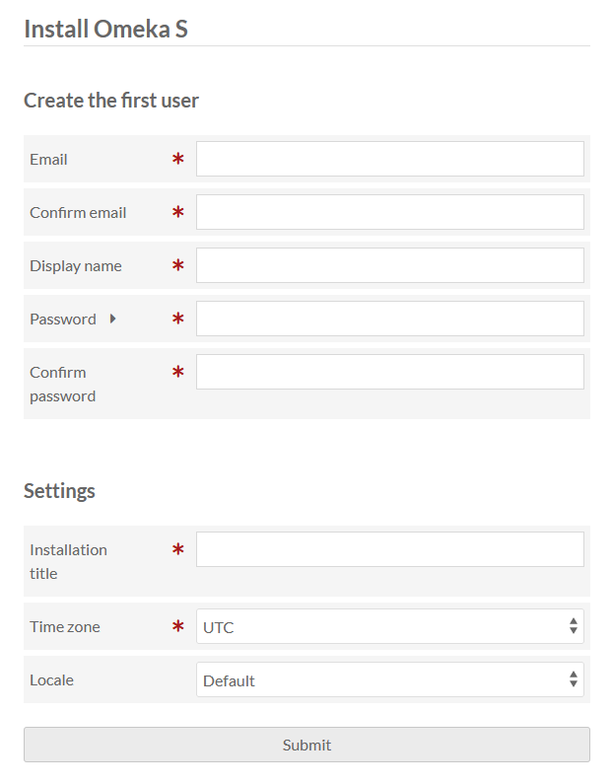Click the Email input field
Image resolution: width=612 pixels, height=784 pixels.
pyautogui.click(x=389, y=159)
